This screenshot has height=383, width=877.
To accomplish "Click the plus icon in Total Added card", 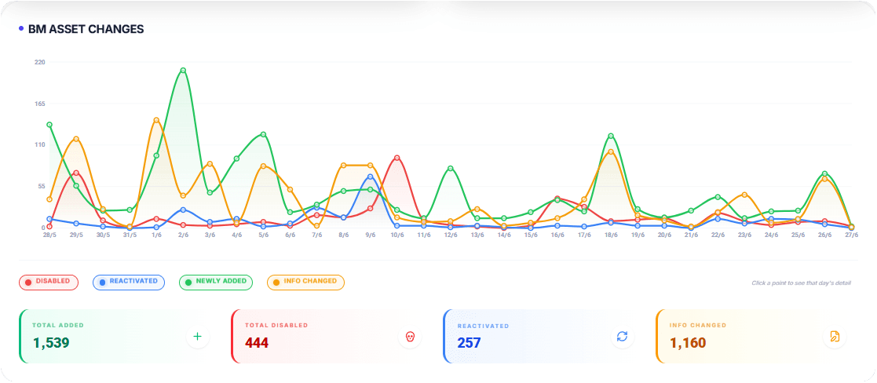I will click(197, 337).
